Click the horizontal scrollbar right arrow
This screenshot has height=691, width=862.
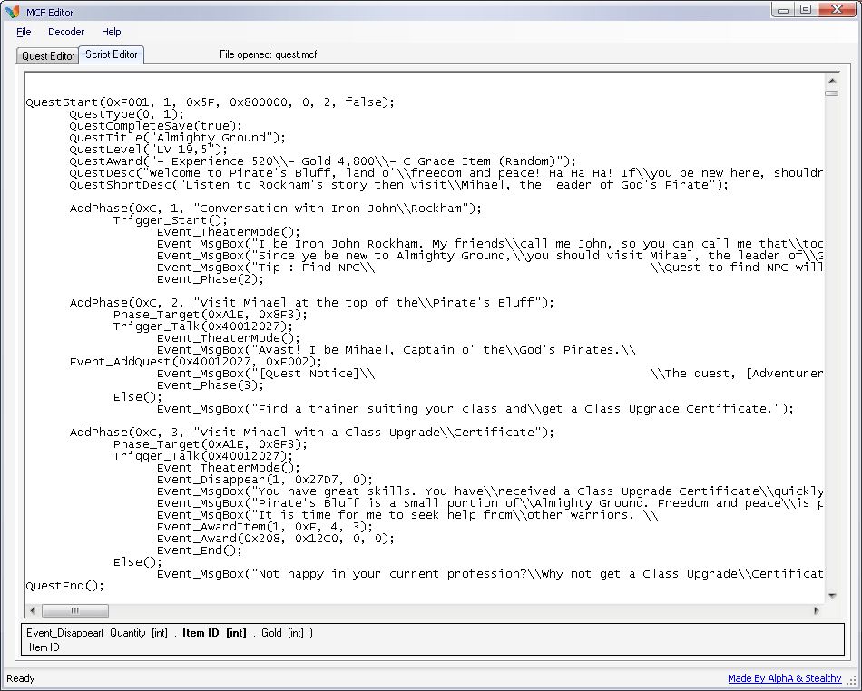(817, 610)
